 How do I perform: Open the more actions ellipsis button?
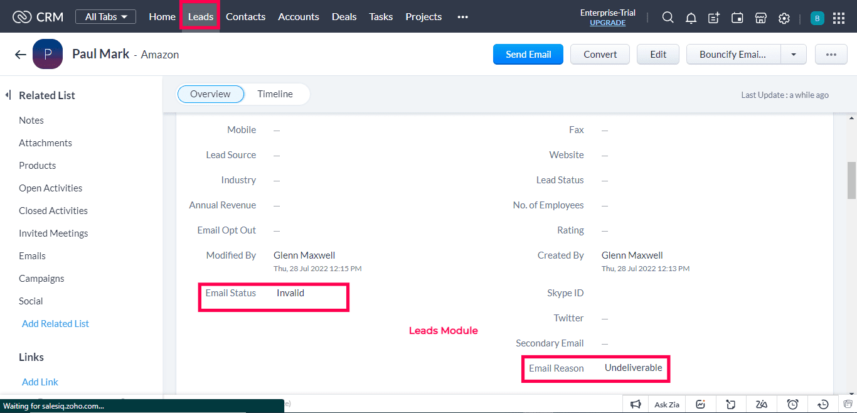831,55
